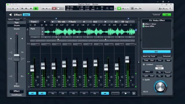Toggle mute M on 1gon channel

(x=80, y=77)
